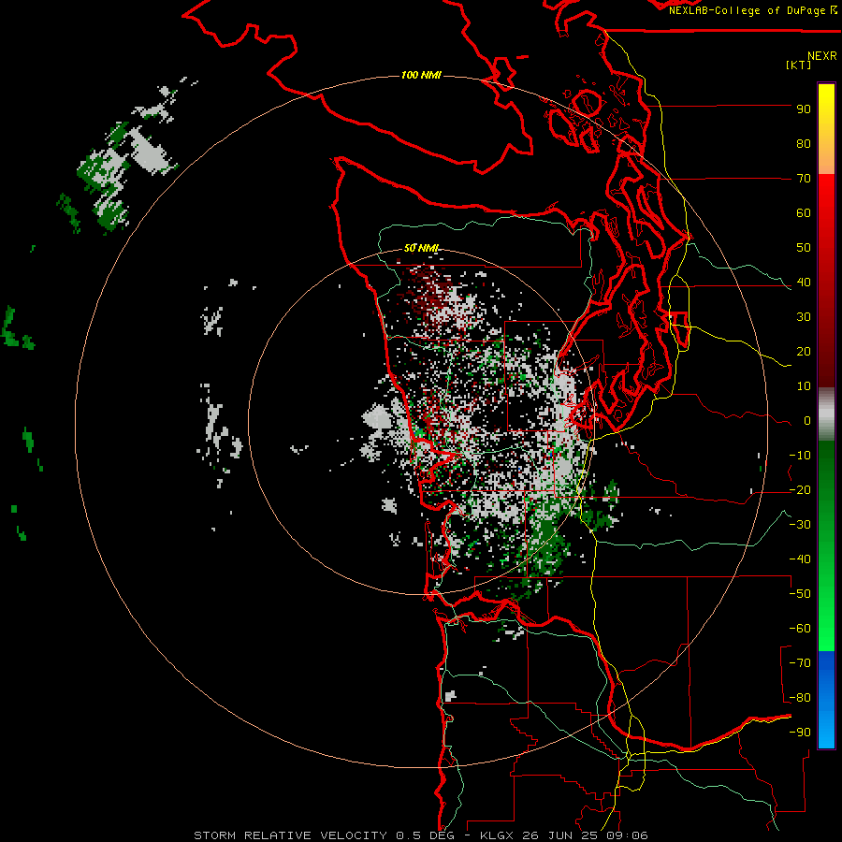
Task: Click the -90 value on the velocity scale
Action: tap(800, 733)
